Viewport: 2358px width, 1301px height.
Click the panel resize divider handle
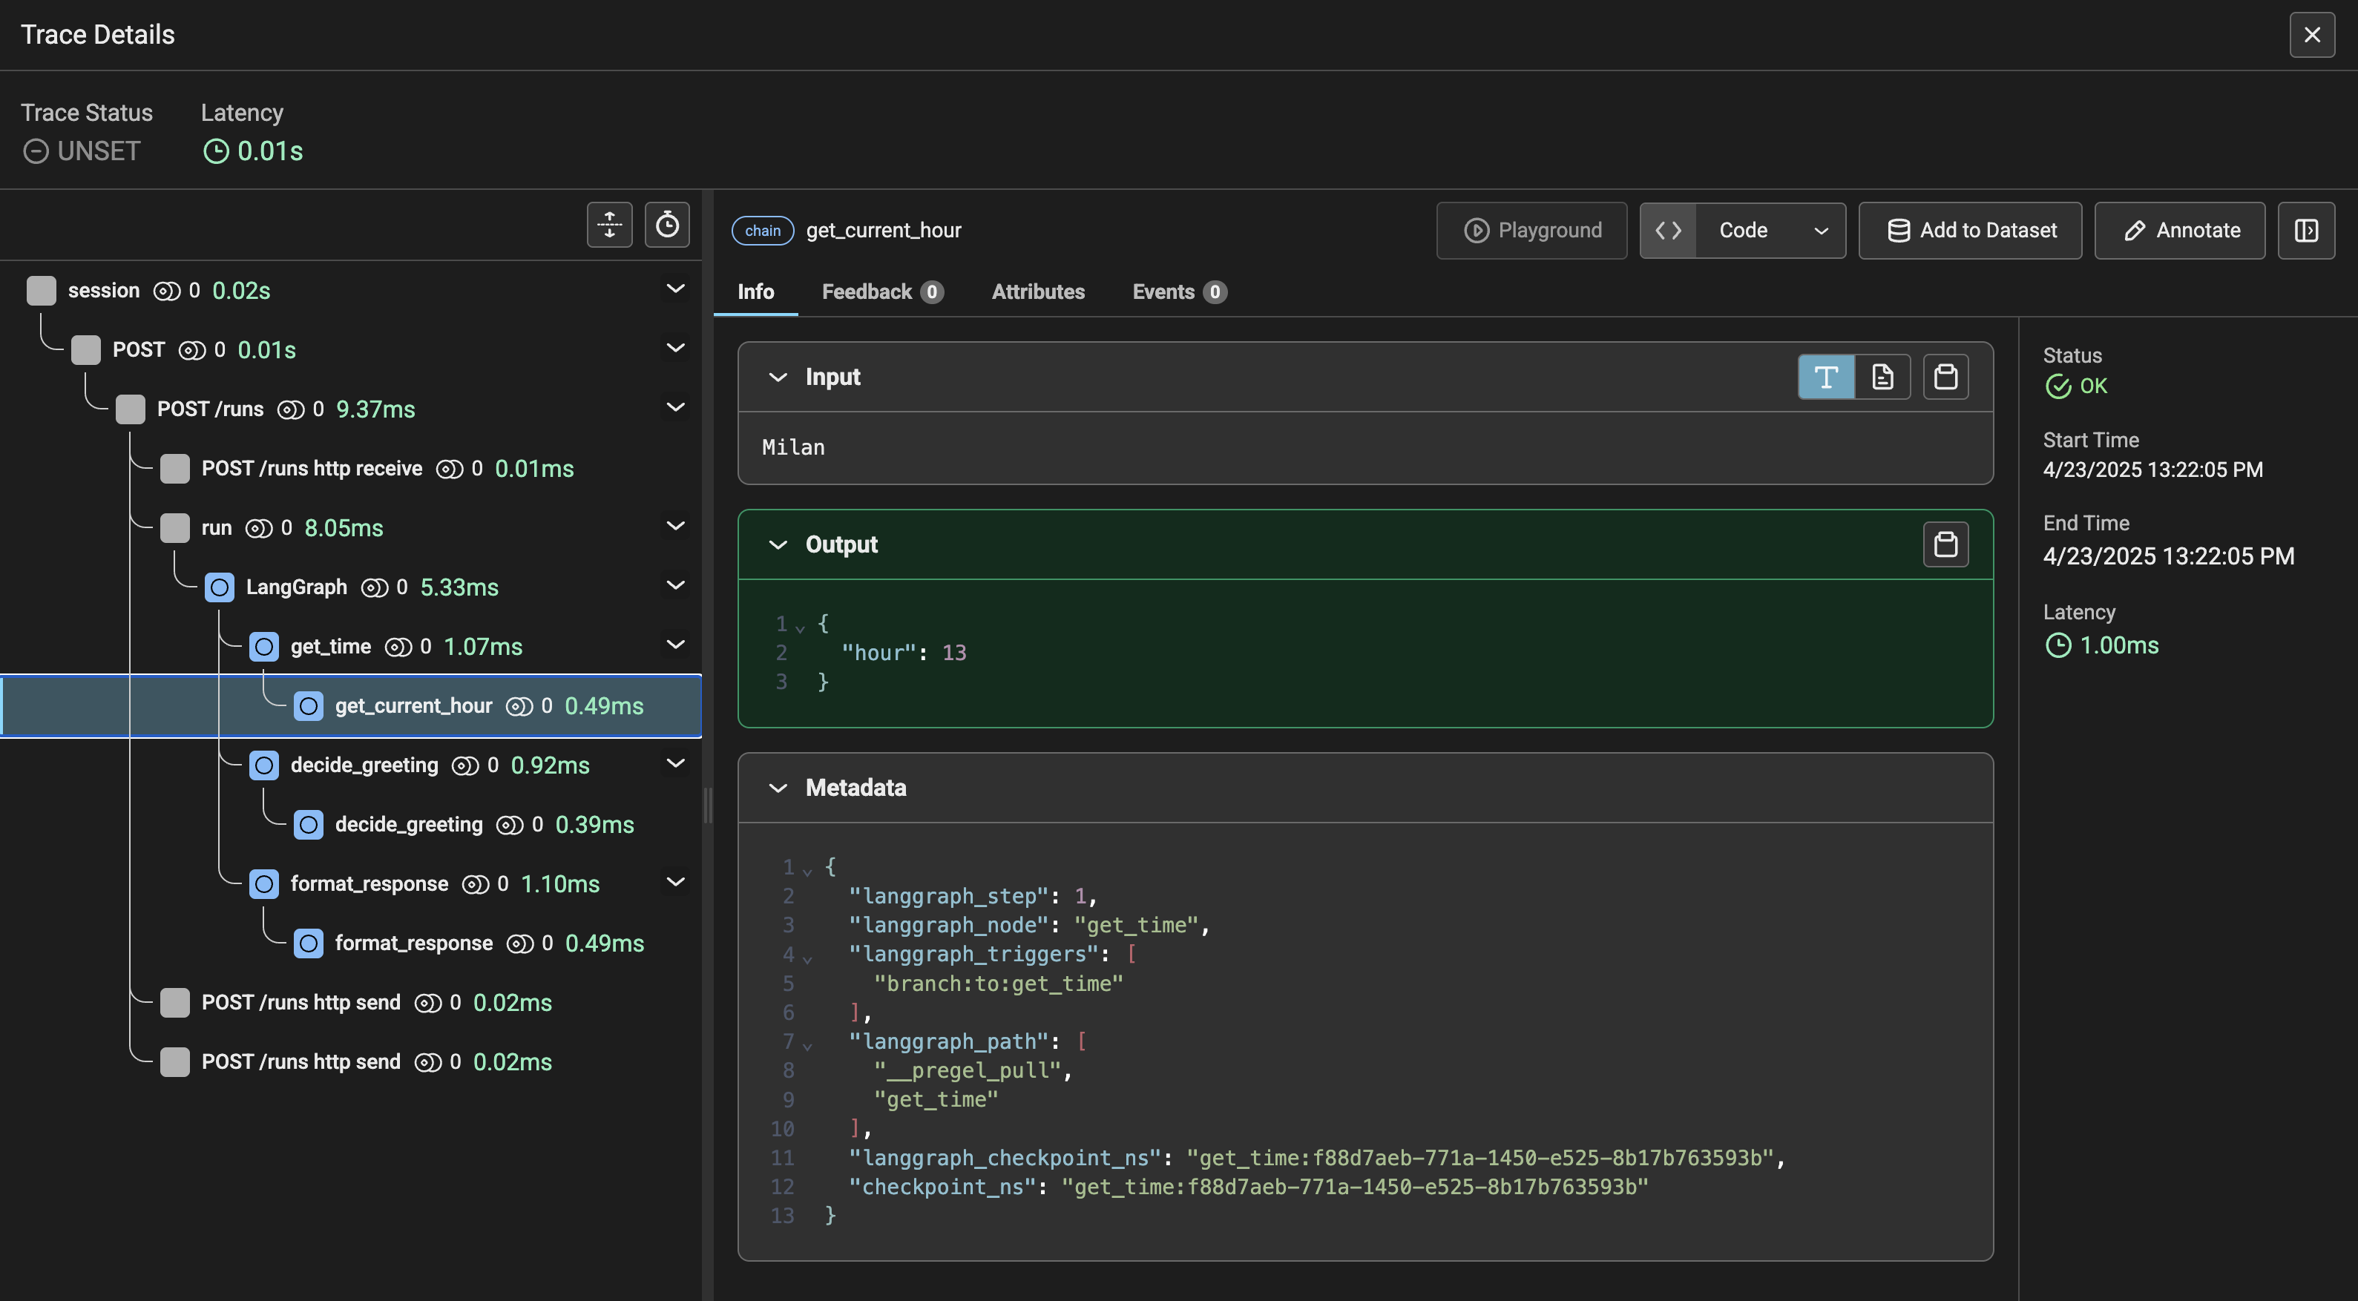[x=708, y=806]
